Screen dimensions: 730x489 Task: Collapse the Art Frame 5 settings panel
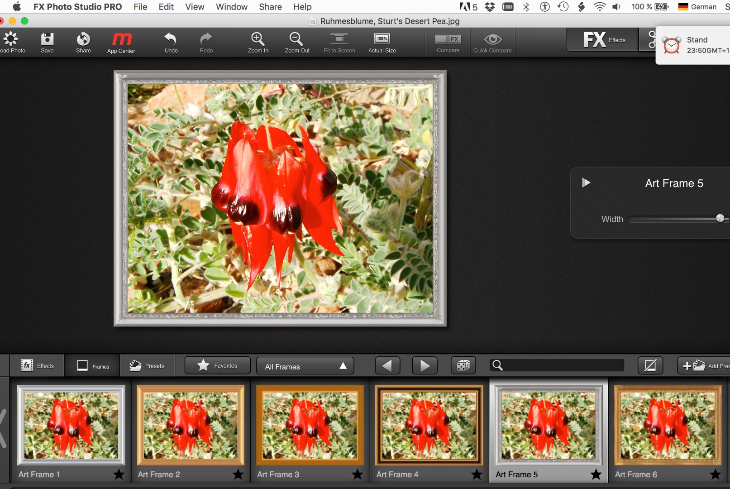click(586, 183)
